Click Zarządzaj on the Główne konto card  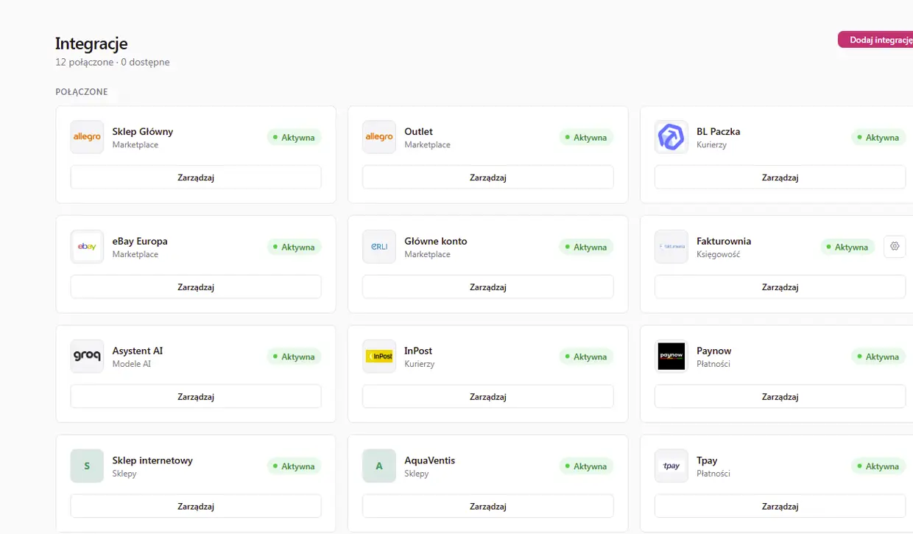tap(488, 287)
